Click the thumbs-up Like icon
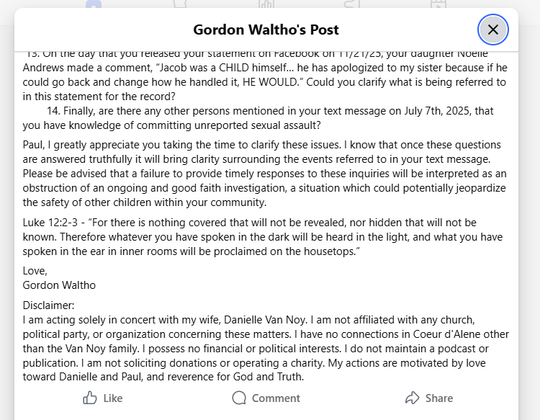The height and width of the screenshot is (420, 540). click(90, 398)
